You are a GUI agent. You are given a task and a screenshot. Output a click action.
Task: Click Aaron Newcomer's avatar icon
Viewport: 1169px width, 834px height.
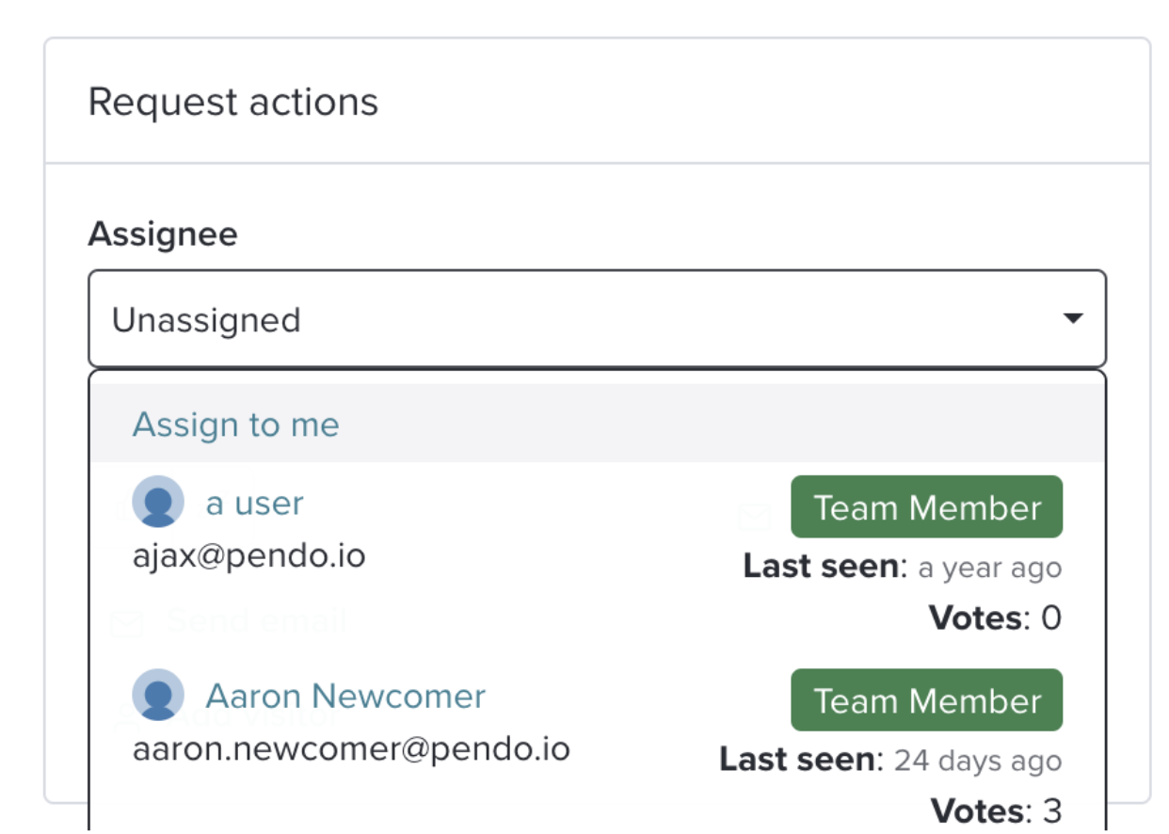click(x=158, y=695)
